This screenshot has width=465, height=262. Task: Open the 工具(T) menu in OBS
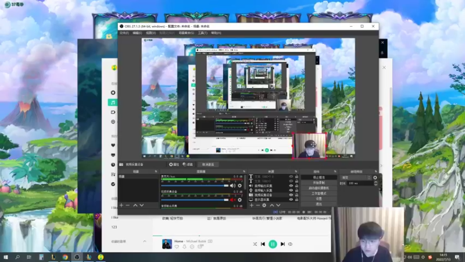click(x=202, y=33)
